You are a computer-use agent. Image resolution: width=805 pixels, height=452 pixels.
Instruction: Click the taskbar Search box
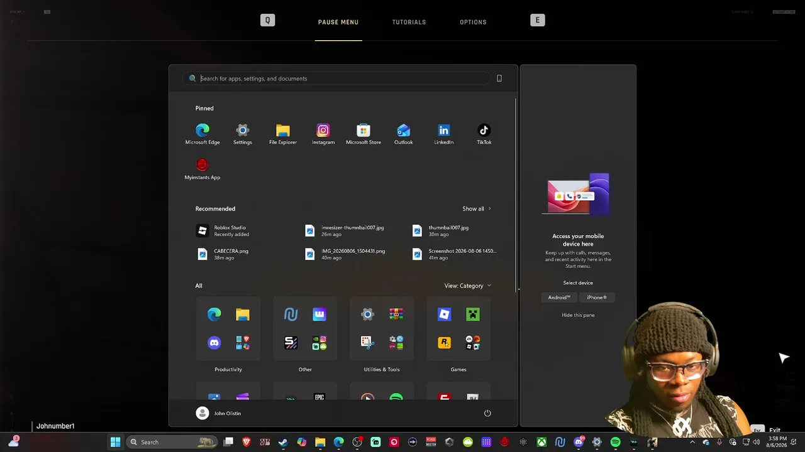[x=172, y=442]
